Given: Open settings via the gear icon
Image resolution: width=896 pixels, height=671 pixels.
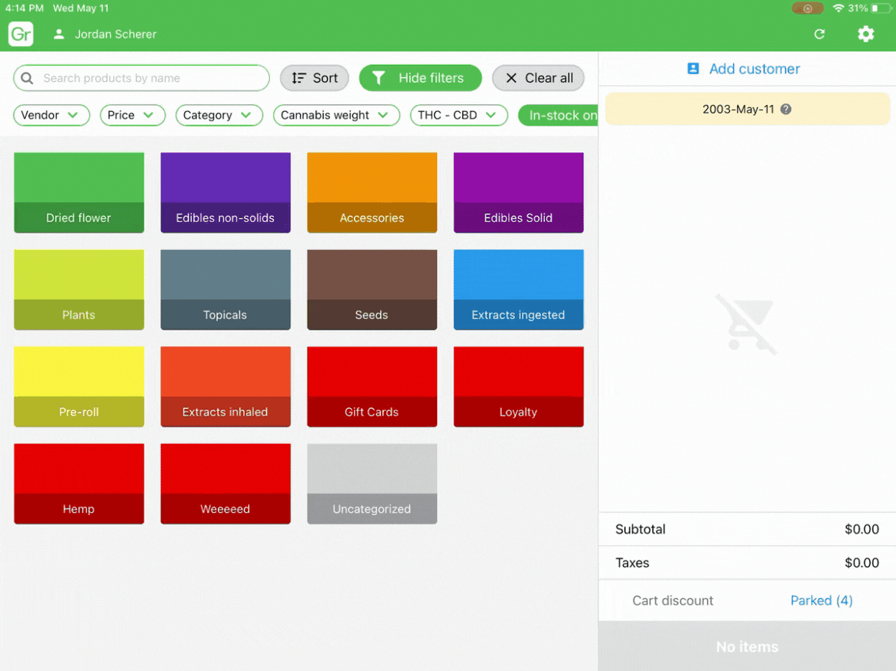Looking at the screenshot, I should [x=866, y=34].
